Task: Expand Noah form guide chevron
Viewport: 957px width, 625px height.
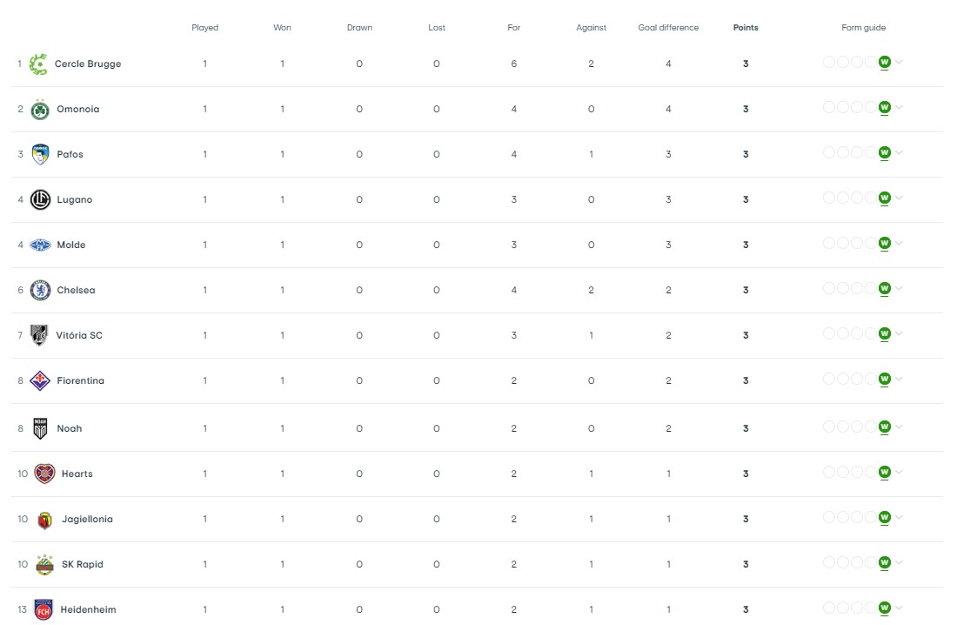Action: pyautogui.click(x=899, y=427)
